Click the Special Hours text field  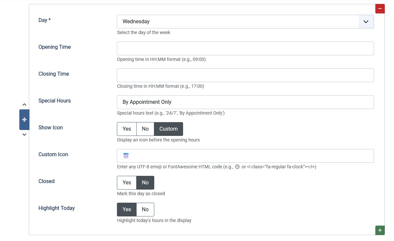tap(245, 102)
